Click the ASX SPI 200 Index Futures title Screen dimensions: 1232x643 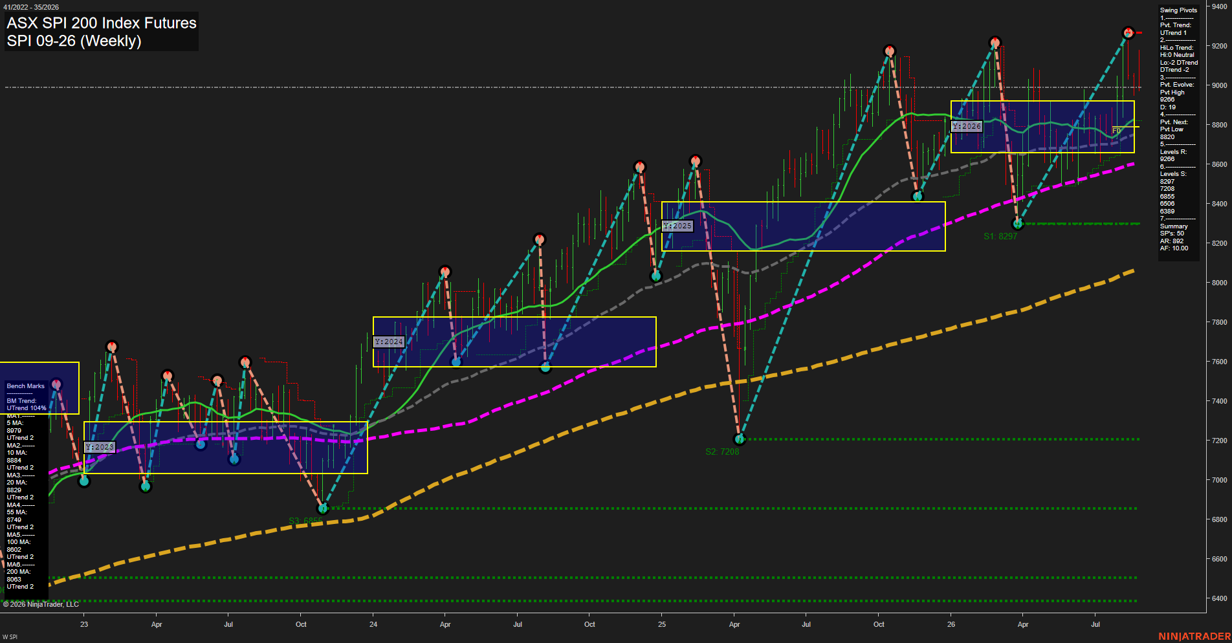[x=102, y=23]
